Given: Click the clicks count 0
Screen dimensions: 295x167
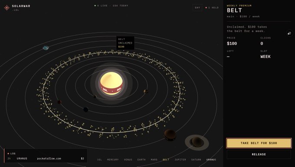Looking at the screenshot, I should [262, 44].
